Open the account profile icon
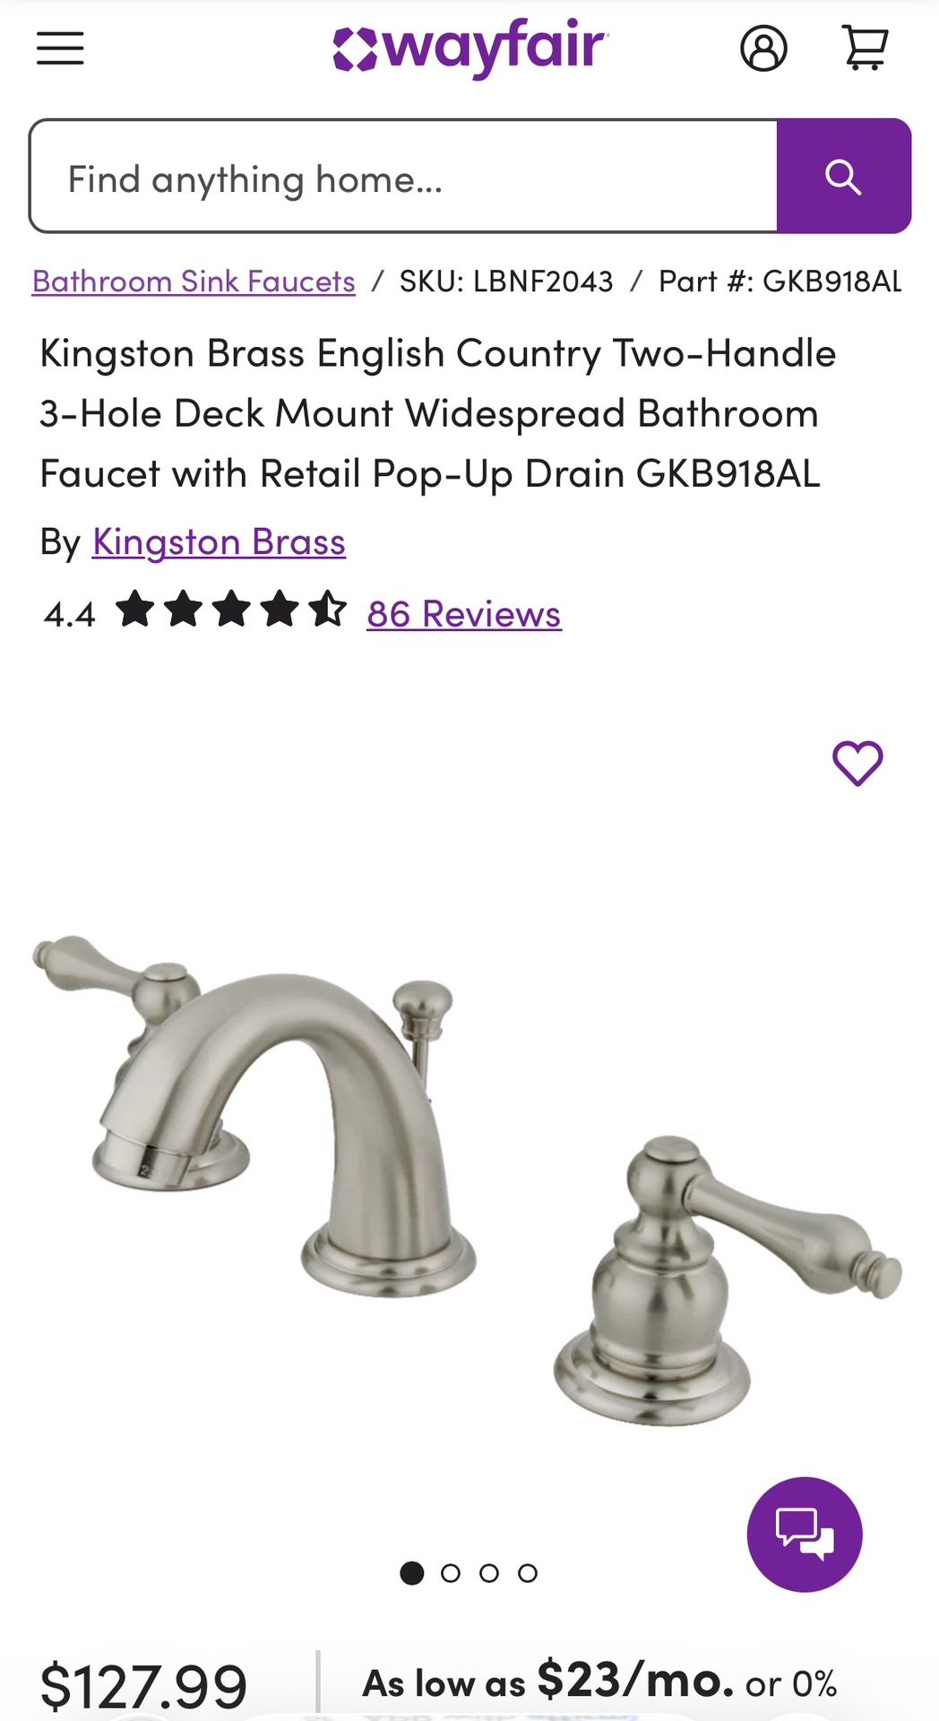939x1721 pixels. coord(763,48)
